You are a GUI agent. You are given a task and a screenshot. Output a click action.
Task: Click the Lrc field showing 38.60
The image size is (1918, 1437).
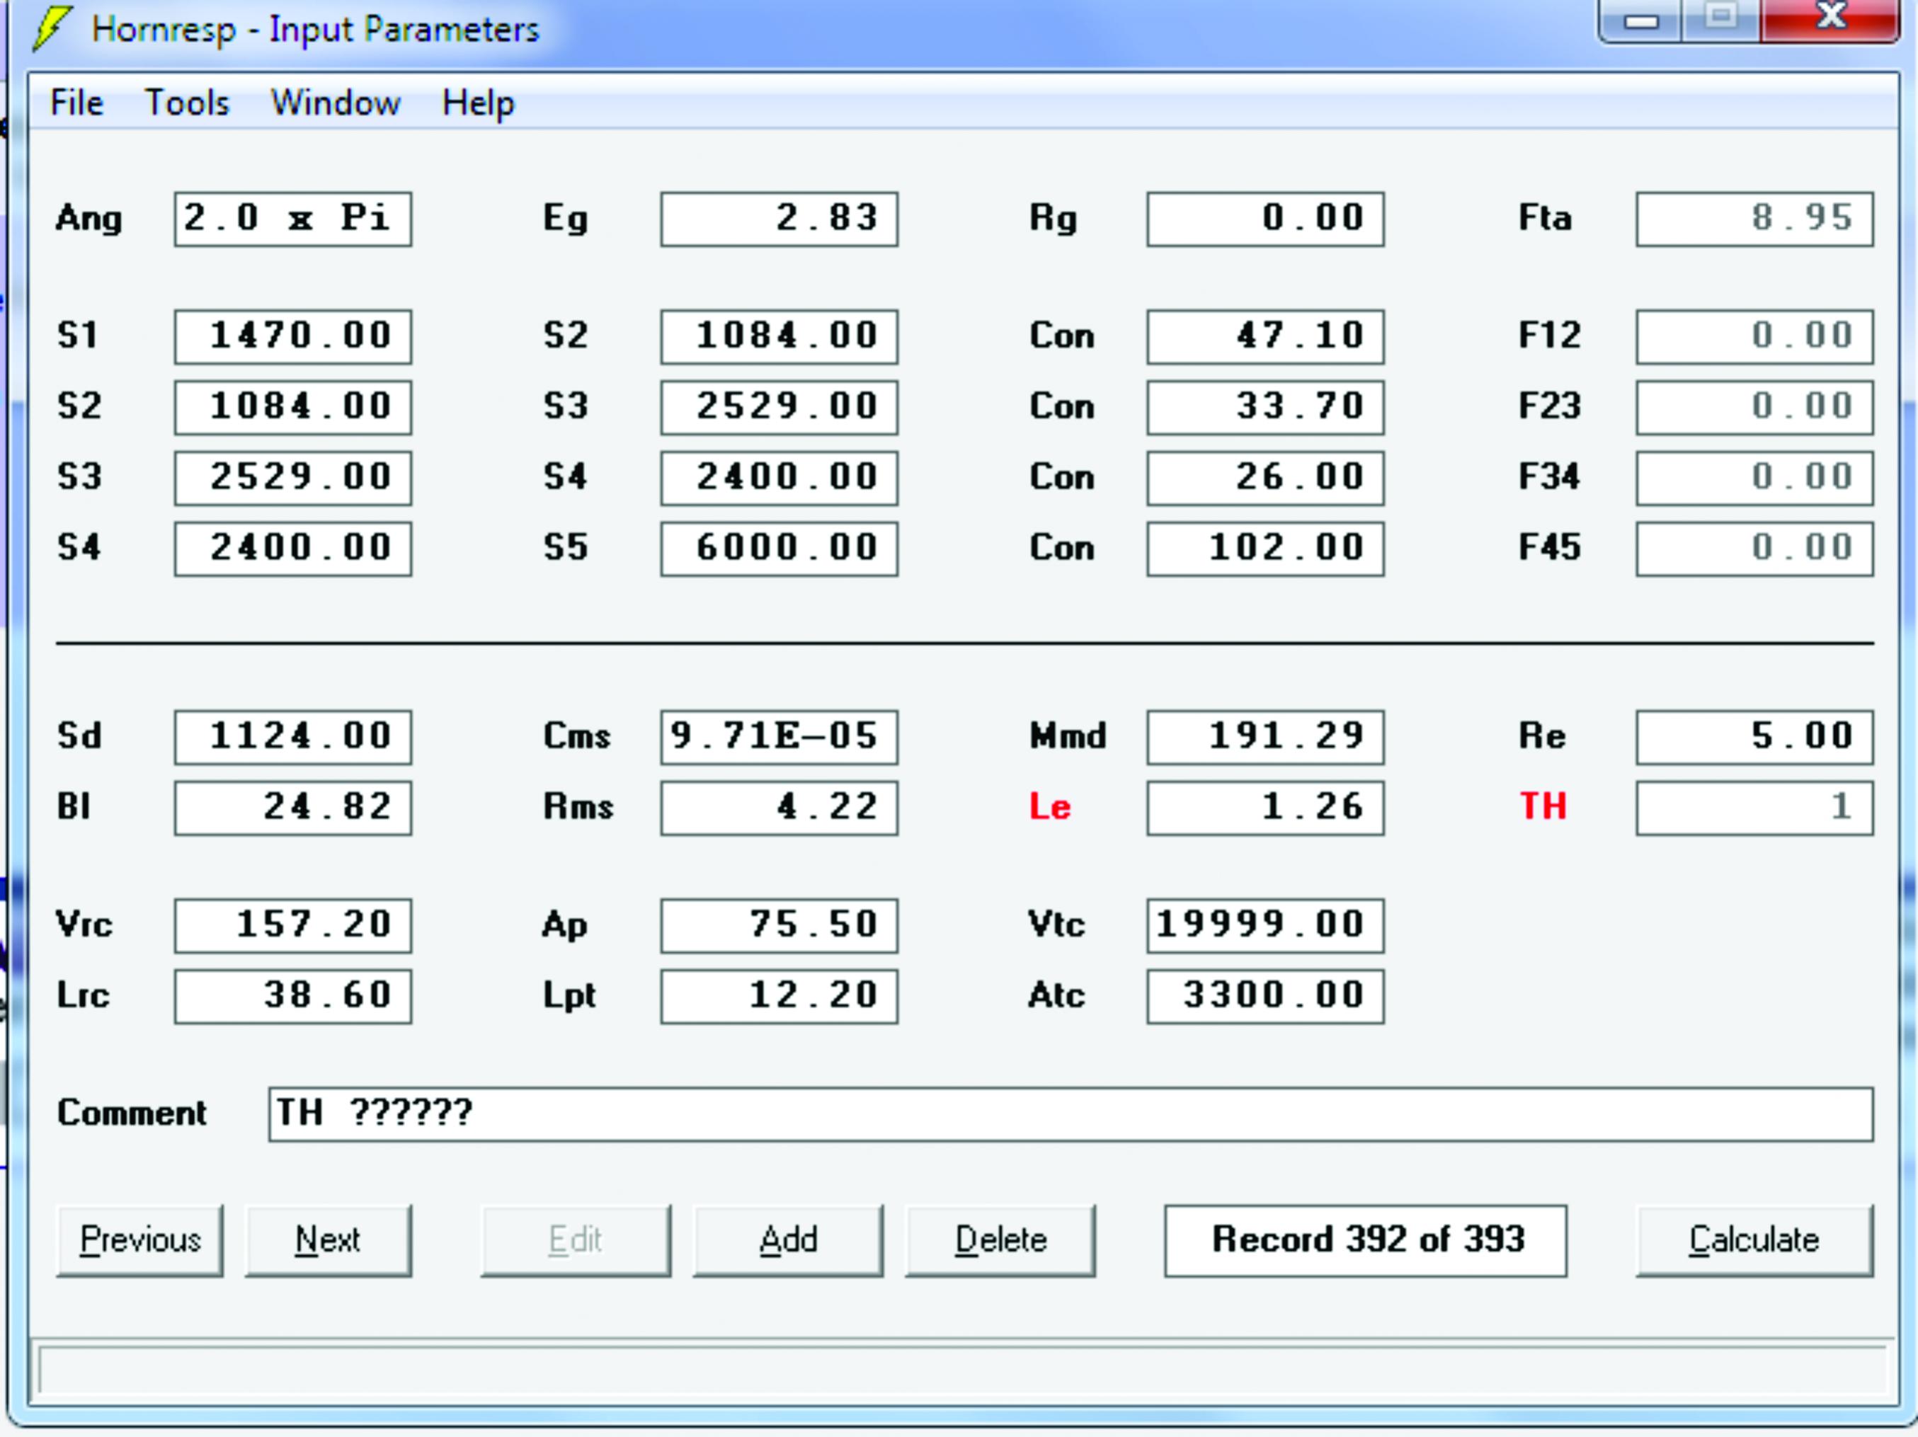(293, 997)
